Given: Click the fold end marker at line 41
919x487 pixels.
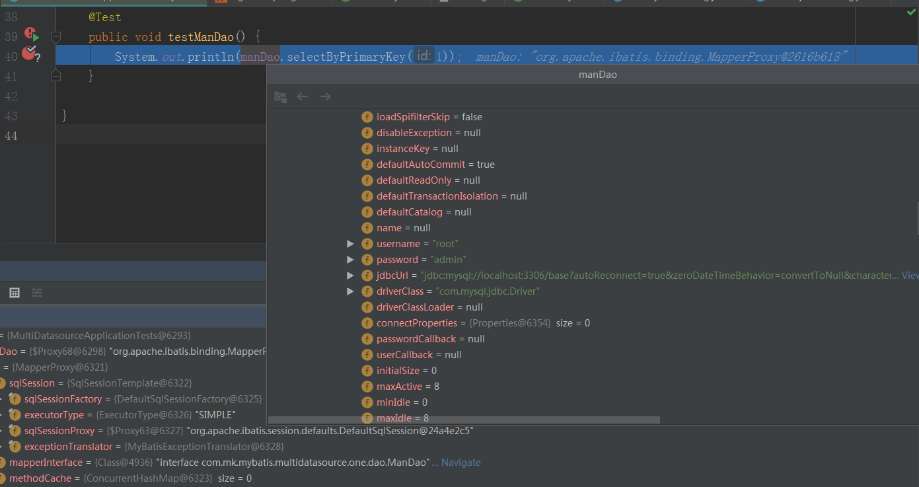Looking at the screenshot, I should [55, 76].
